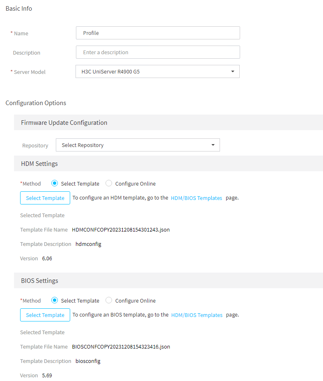This screenshot has height=381, width=323.
Task: Open HDM/BIOS Templates link in HDM section
Action: tap(196, 198)
